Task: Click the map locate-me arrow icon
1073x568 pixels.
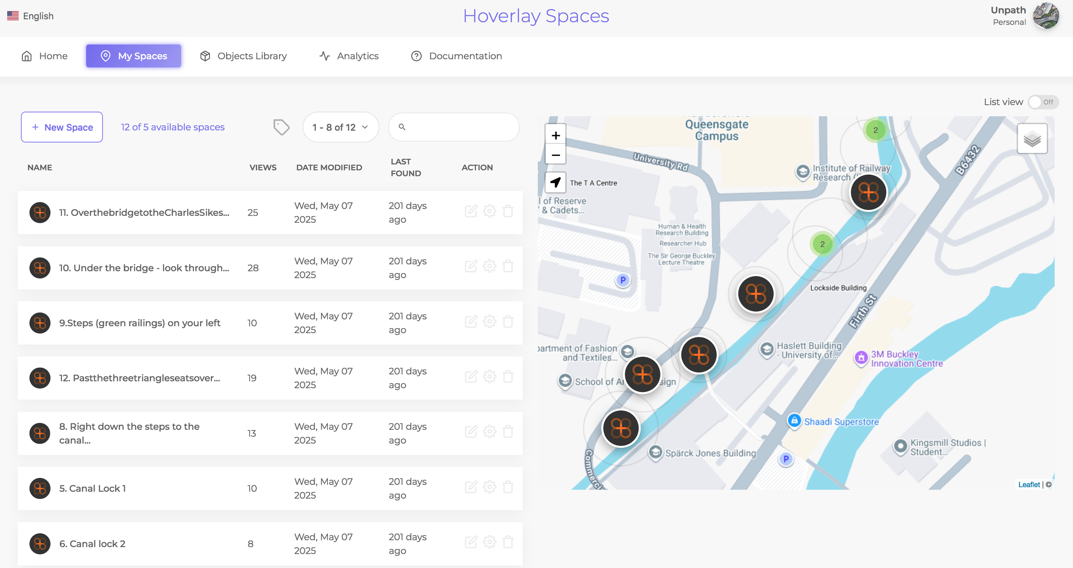Action: coord(555,182)
